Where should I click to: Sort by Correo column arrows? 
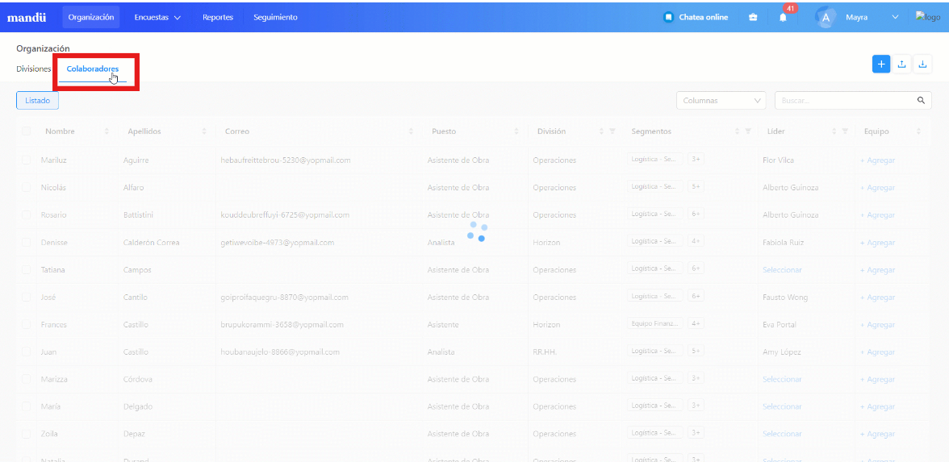[411, 131]
